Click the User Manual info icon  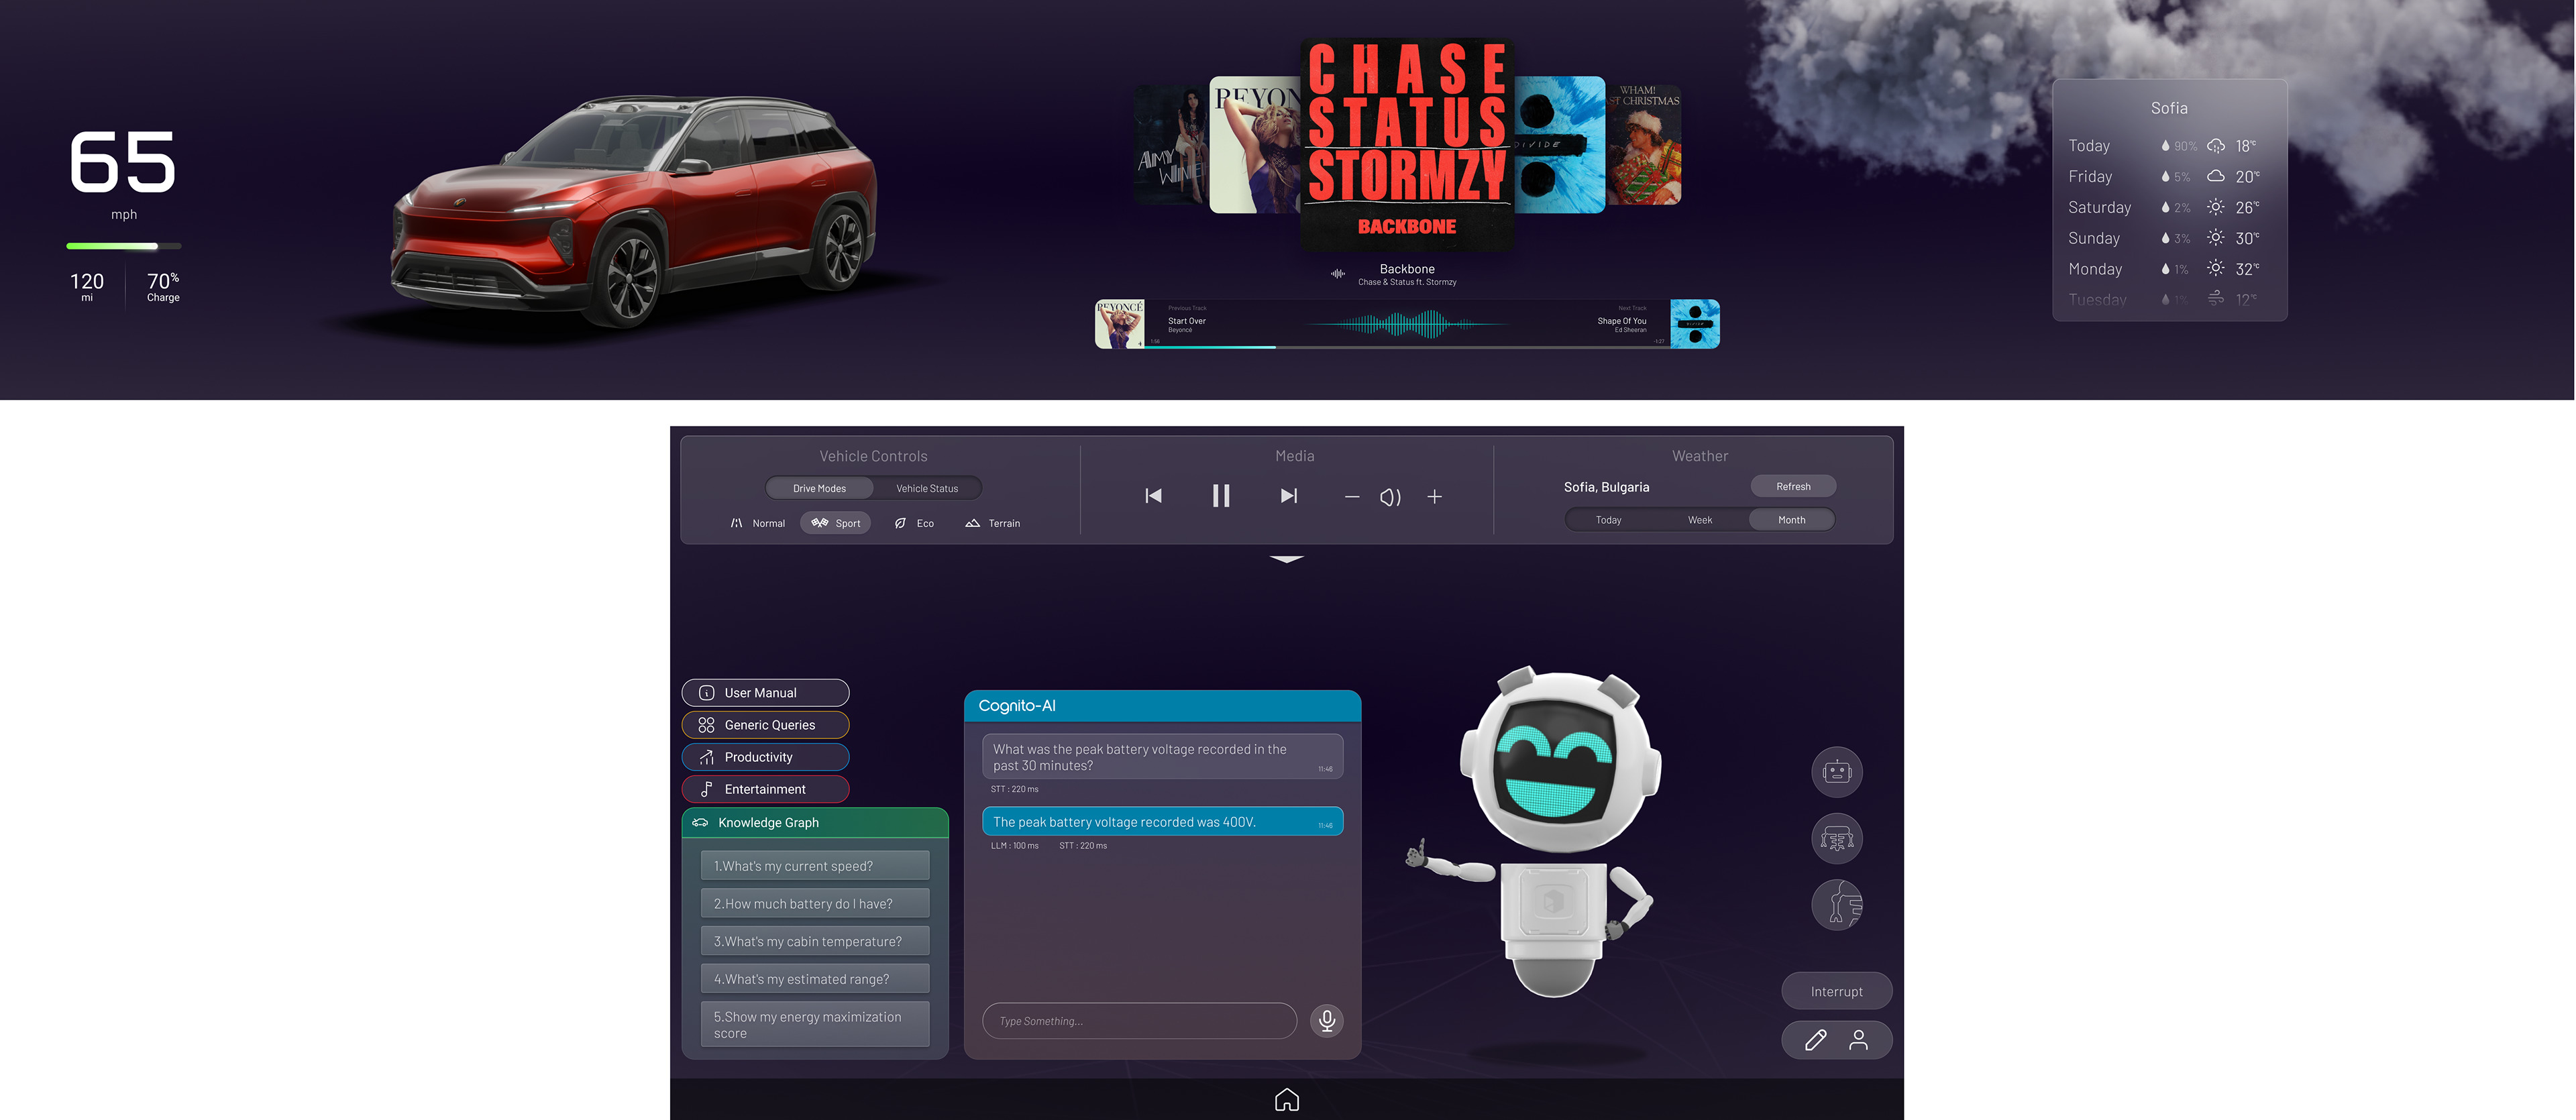pos(706,693)
